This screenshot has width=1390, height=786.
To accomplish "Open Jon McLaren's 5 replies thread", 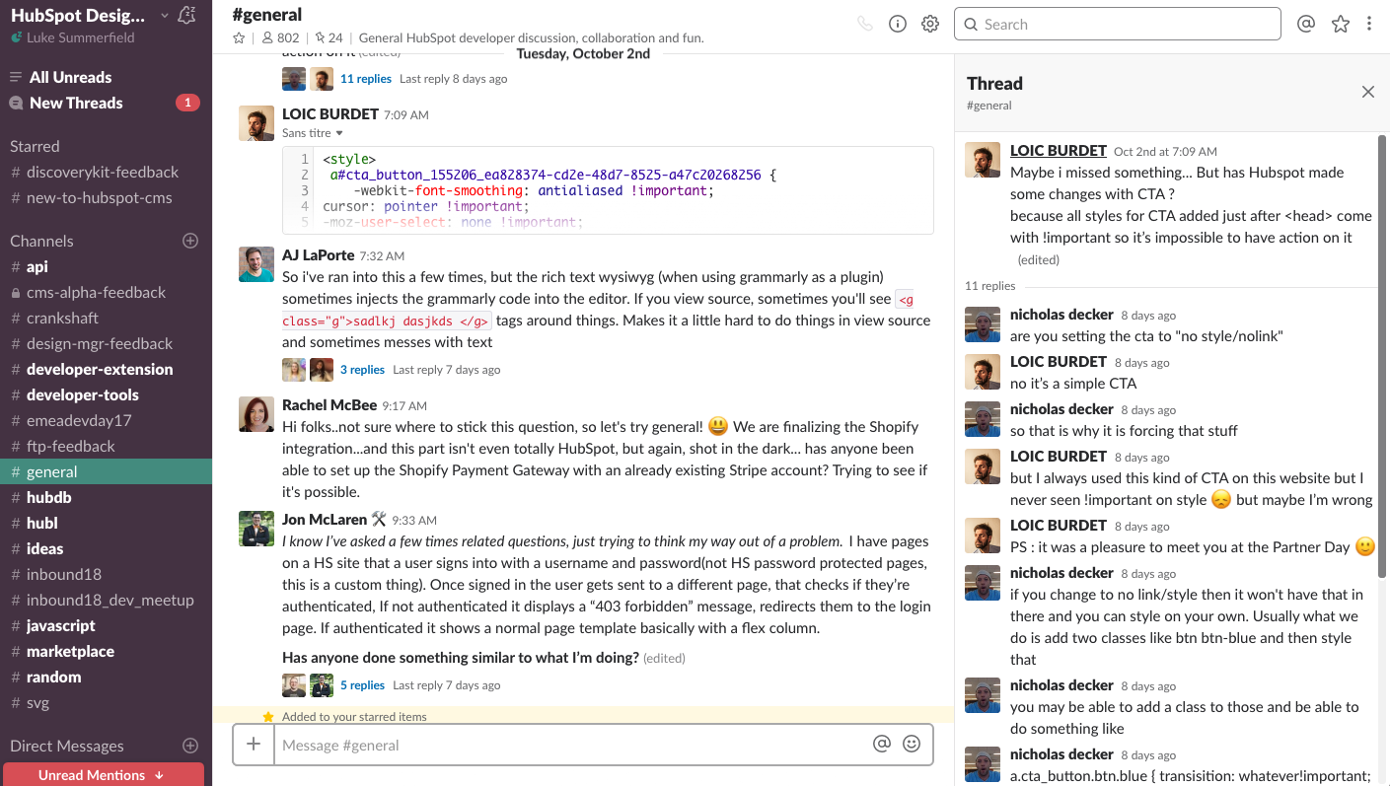I will coord(362,685).
